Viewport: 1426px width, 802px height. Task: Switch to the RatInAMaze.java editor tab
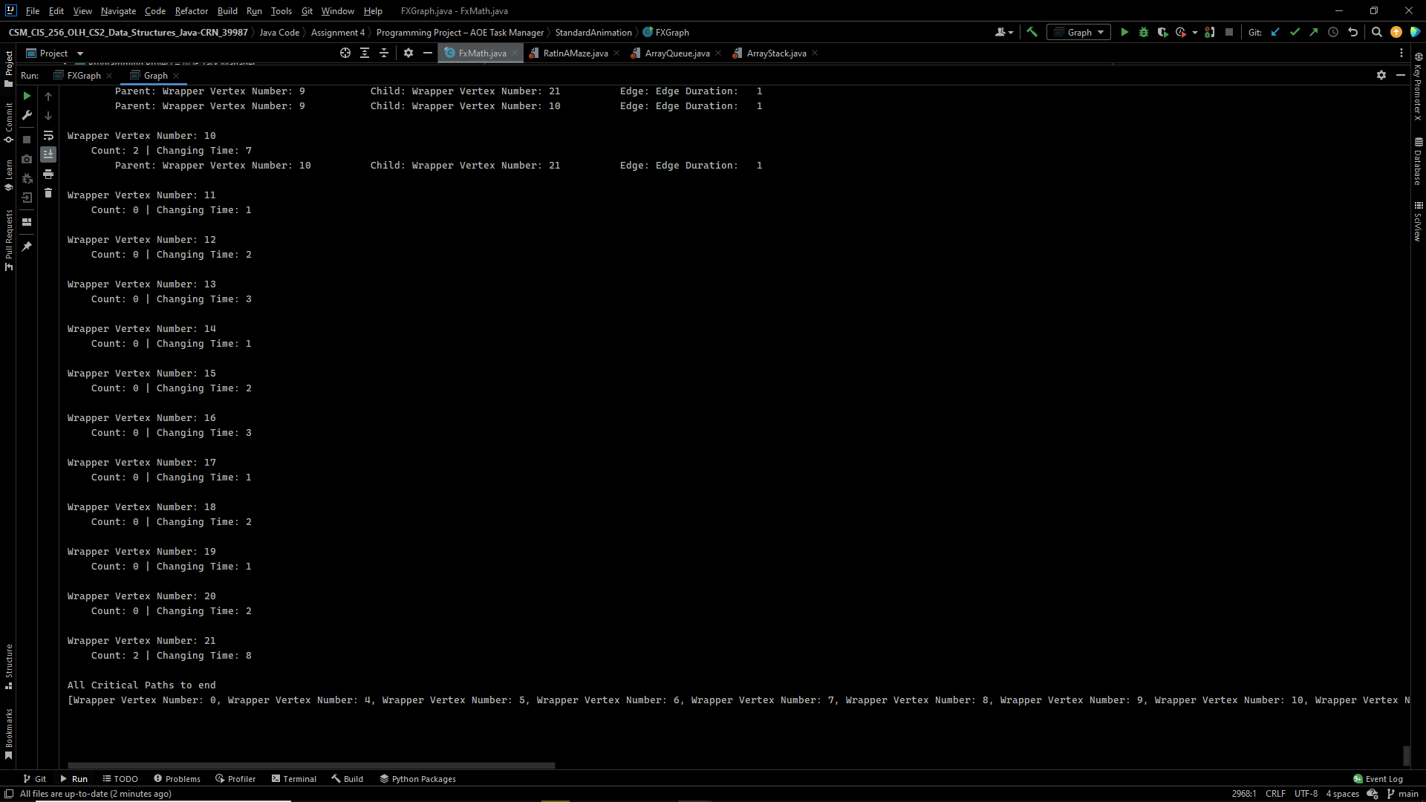575,53
